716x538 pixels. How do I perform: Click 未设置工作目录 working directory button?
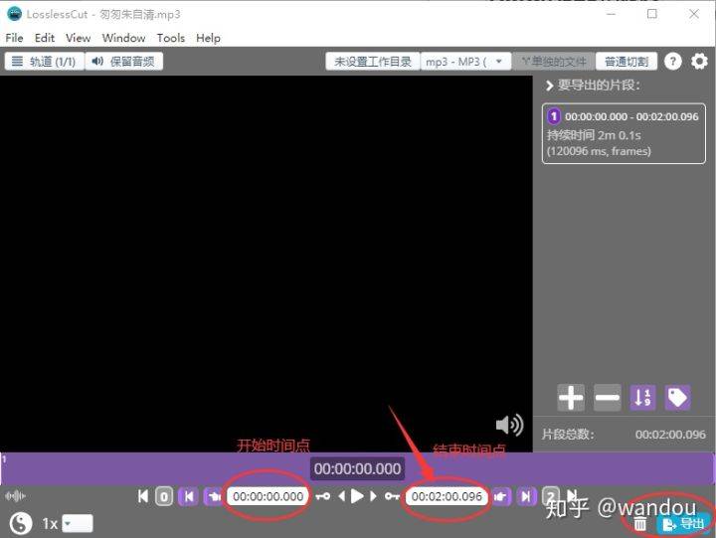(373, 62)
